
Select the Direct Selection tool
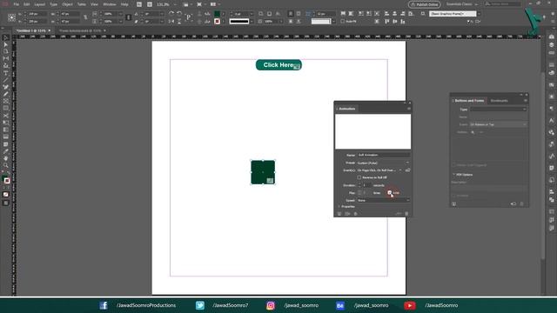pyautogui.click(x=6, y=44)
